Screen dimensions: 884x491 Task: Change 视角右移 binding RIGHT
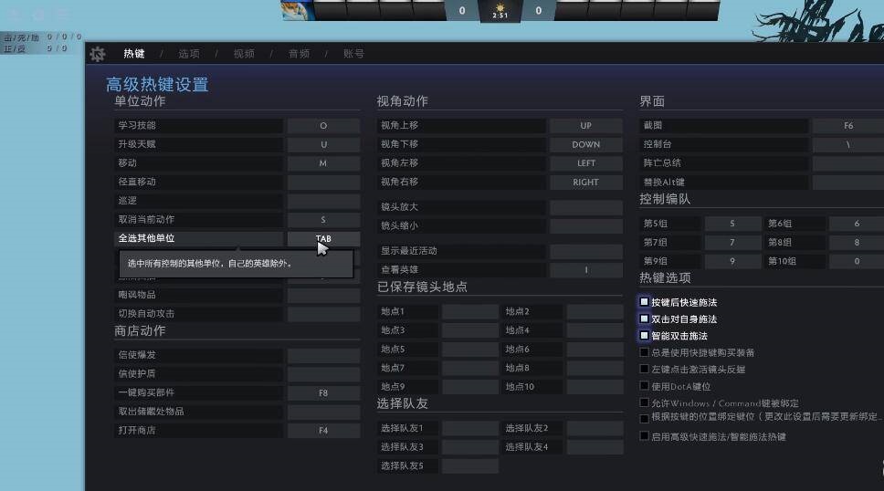(586, 183)
